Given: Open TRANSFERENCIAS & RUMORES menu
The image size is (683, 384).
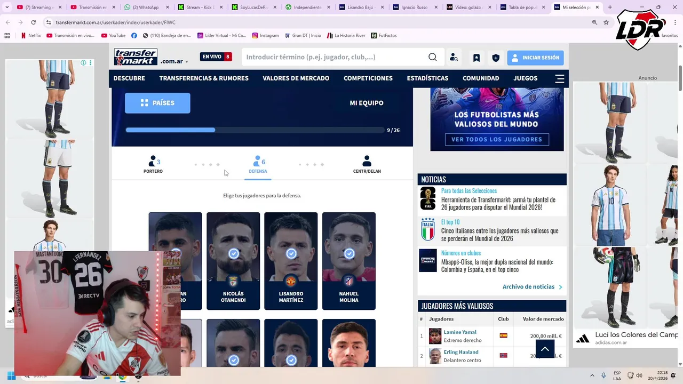Looking at the screenshot, I should coord(204,78).
